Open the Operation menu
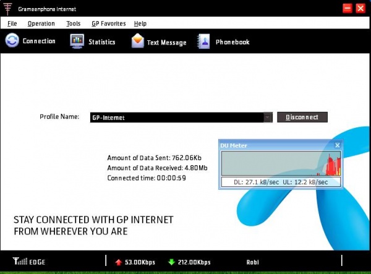 pyautogui.click(x=41, y=24)
